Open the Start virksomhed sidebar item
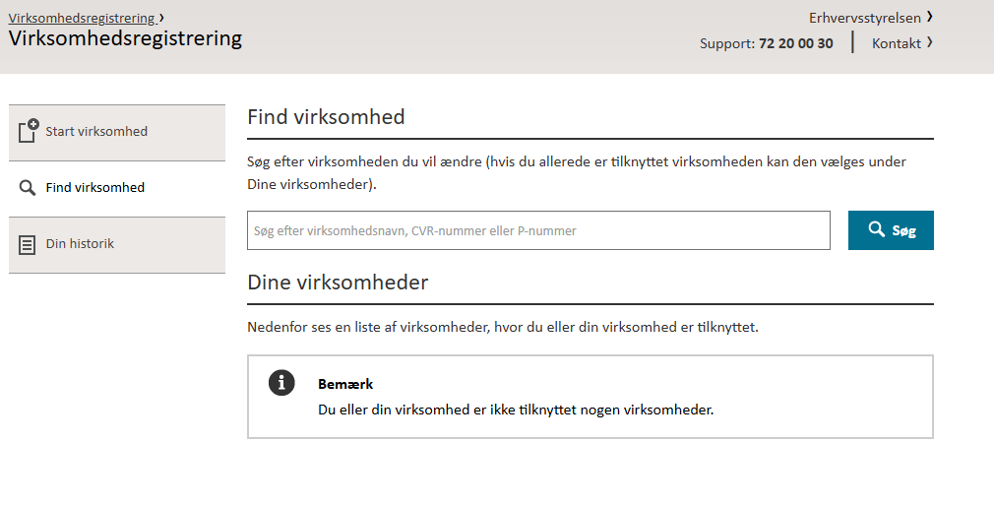This screenshot has height=505, width=994. [x=117, y=133]
